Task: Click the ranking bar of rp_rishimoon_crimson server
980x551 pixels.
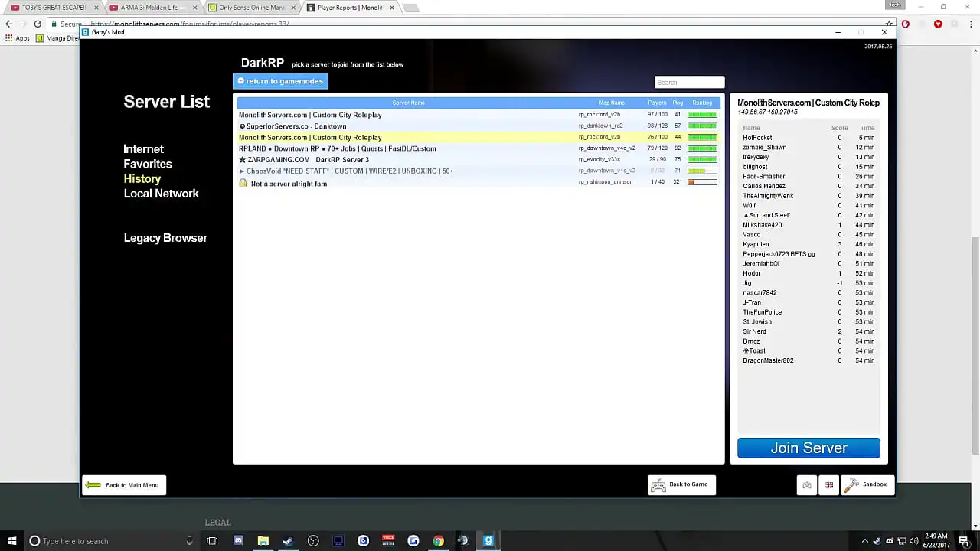Action: click(702, 182)
